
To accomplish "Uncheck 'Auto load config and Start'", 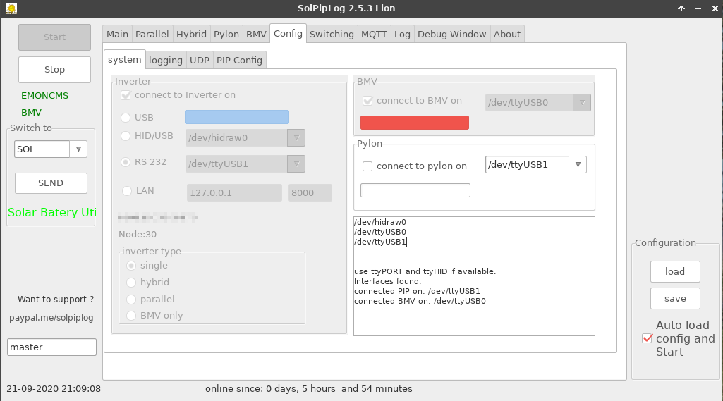I will pos(648,339).
